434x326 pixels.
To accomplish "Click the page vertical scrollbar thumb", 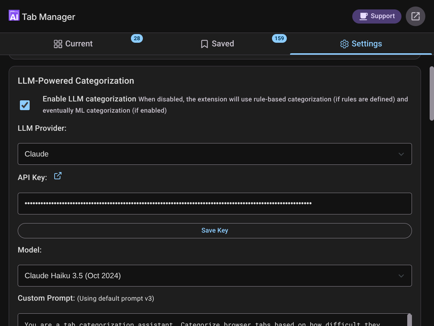I will 431,93.
